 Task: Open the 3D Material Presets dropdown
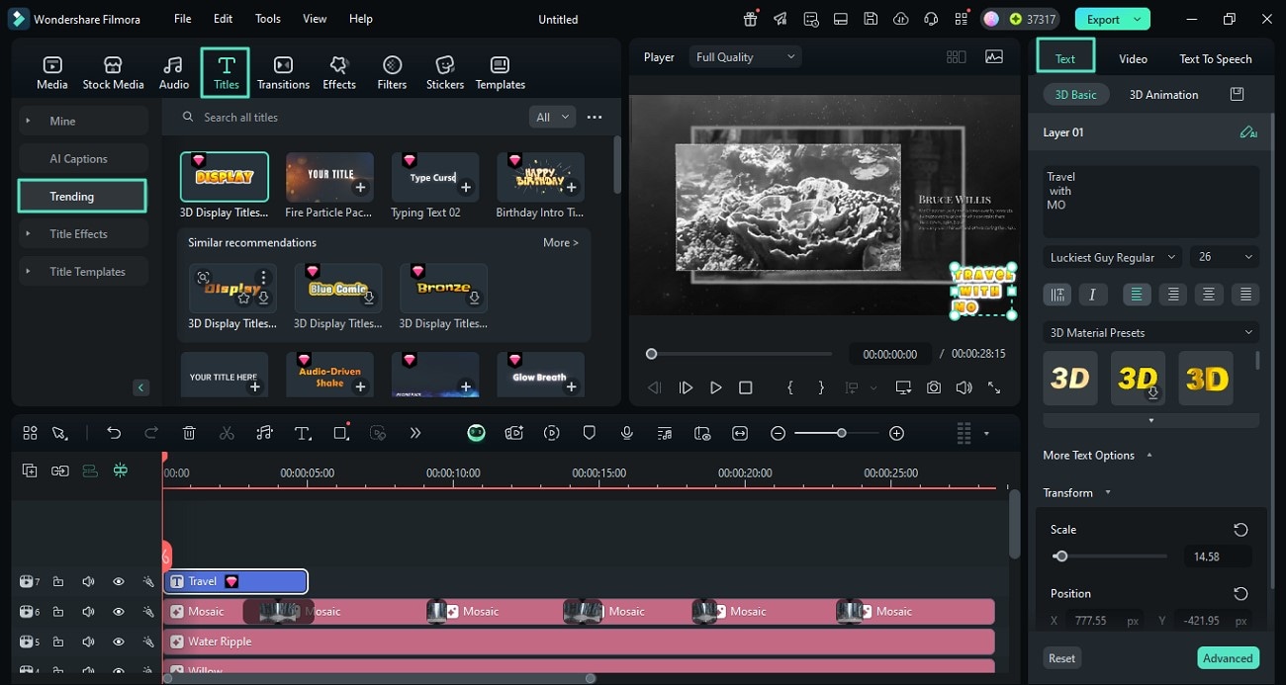point(1150,333)
